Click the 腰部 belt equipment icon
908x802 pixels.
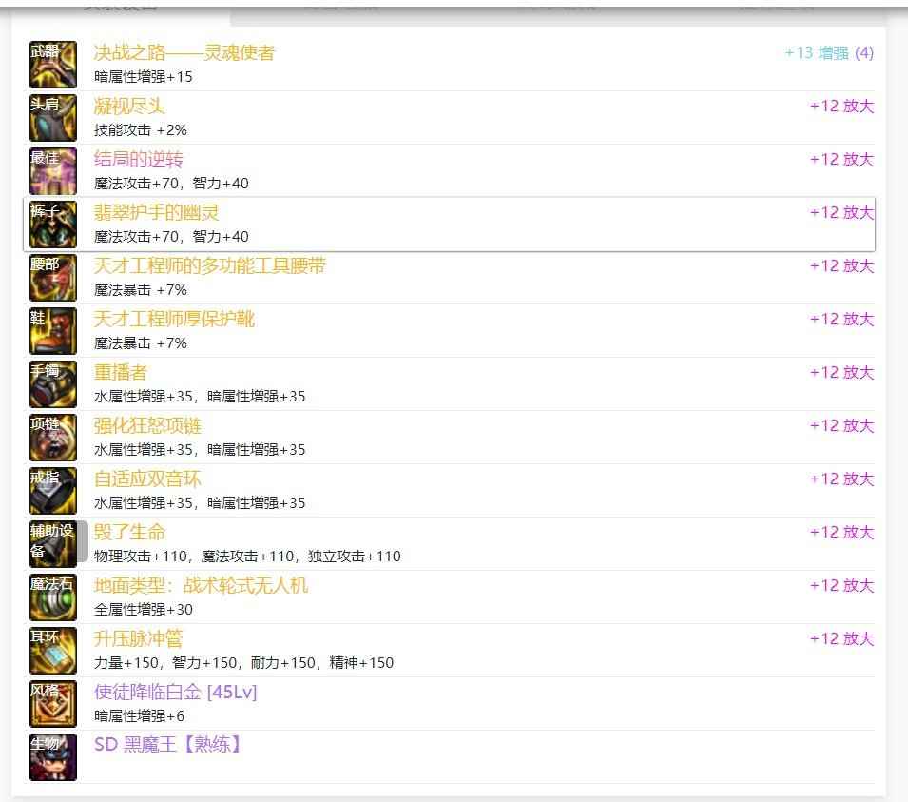[52, 278]
